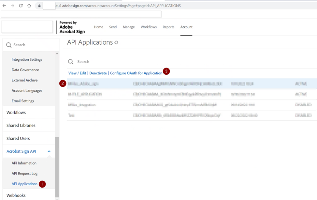
Task: Select the highlighted first application row
Action: pos(192,84)
